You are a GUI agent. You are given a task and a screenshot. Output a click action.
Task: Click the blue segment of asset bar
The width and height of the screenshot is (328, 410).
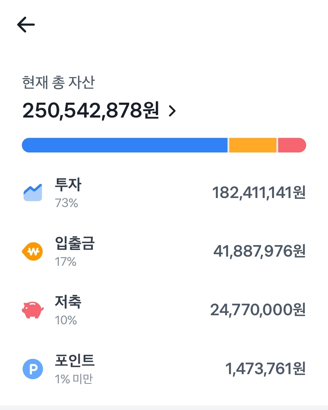coord(125,145)
